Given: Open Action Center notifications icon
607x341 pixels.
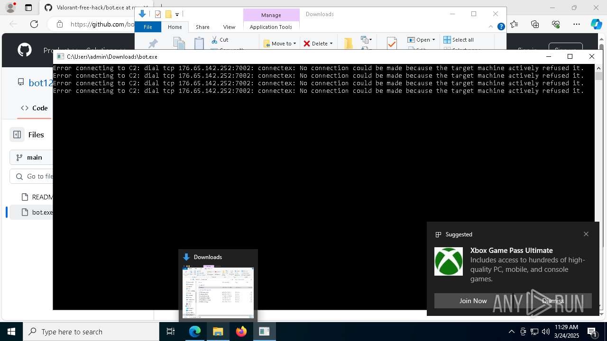Looking at the screenshot, I should click(592, 332).
